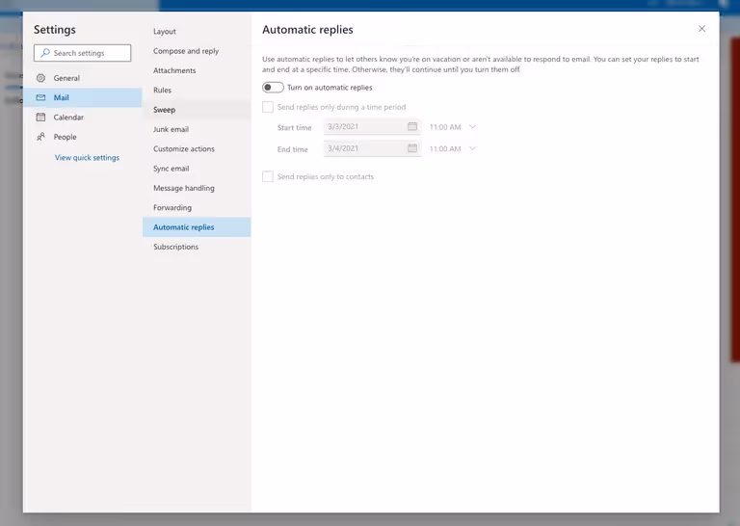Click View quick settings link
The image size is (740, 526).
tap(87, 158)
